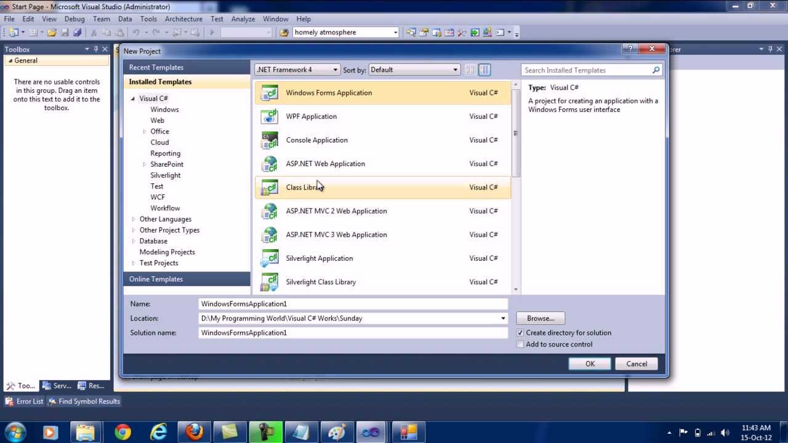
Task: Switch template list to small icons view
Action: click(470, 70)
